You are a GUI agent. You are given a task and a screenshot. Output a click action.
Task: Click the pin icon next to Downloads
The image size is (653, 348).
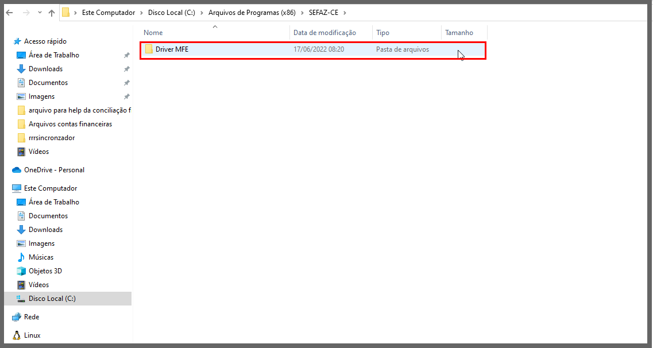(126, 69)
